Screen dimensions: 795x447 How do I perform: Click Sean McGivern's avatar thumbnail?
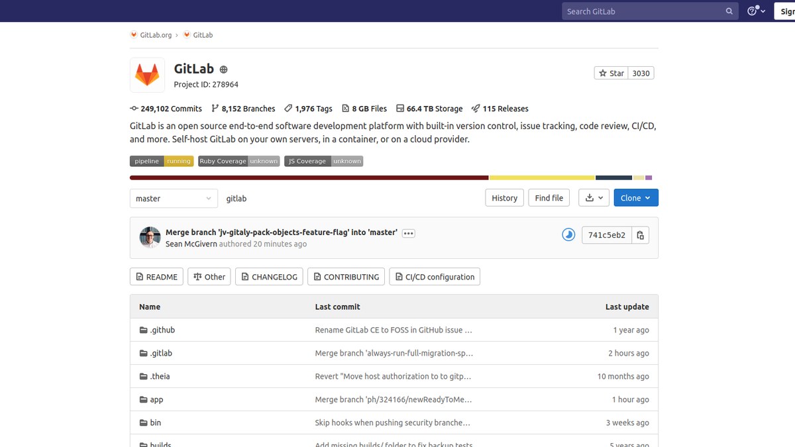(x=150, y=237)
